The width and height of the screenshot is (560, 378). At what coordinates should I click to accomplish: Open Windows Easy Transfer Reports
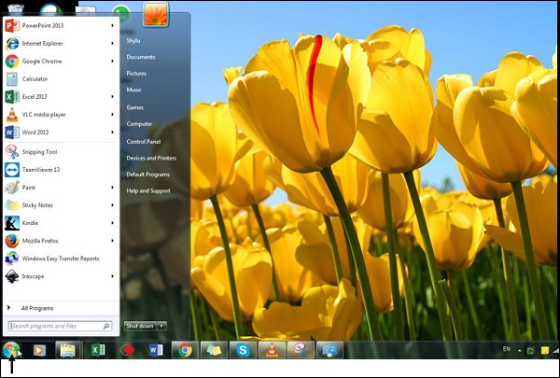(61, 259)
